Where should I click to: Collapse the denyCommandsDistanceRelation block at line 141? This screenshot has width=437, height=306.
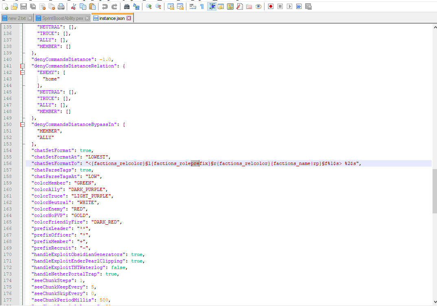pos(22,66)
